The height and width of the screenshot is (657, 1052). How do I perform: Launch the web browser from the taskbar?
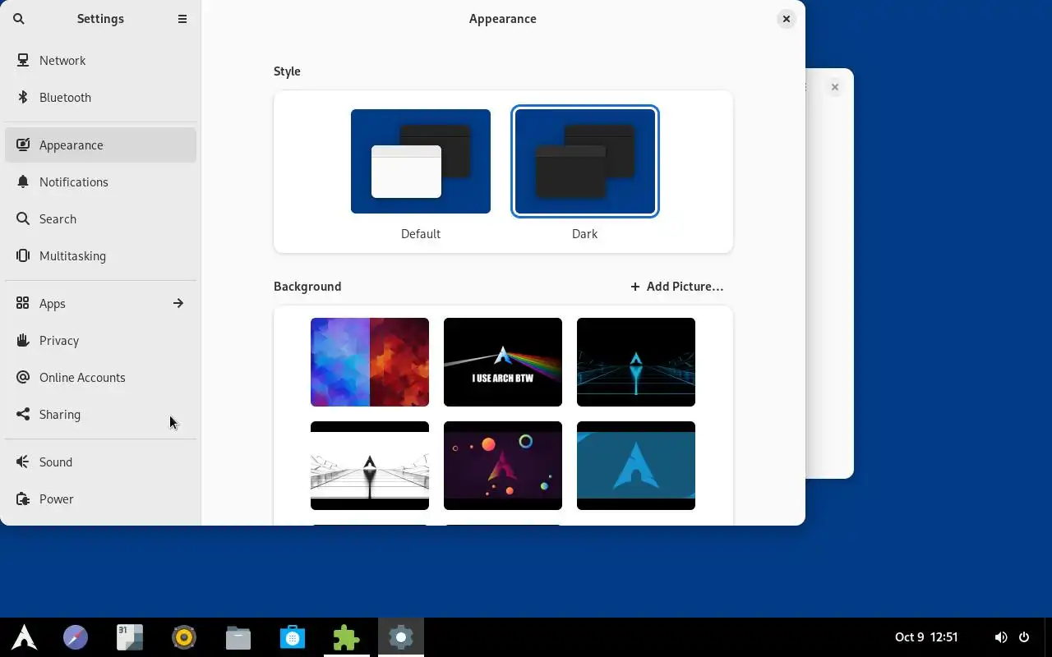tap(76, 637)
